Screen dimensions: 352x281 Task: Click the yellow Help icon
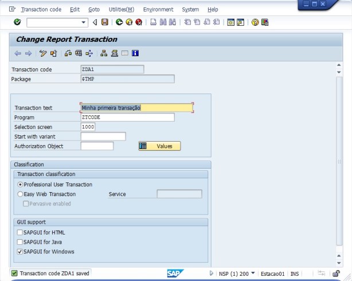pos(255,22)
